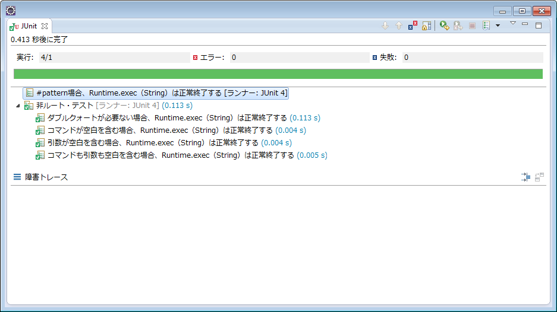The image size is (557, 312).
Task: Open the JUnit View Menu triangle
Action: 512,23
